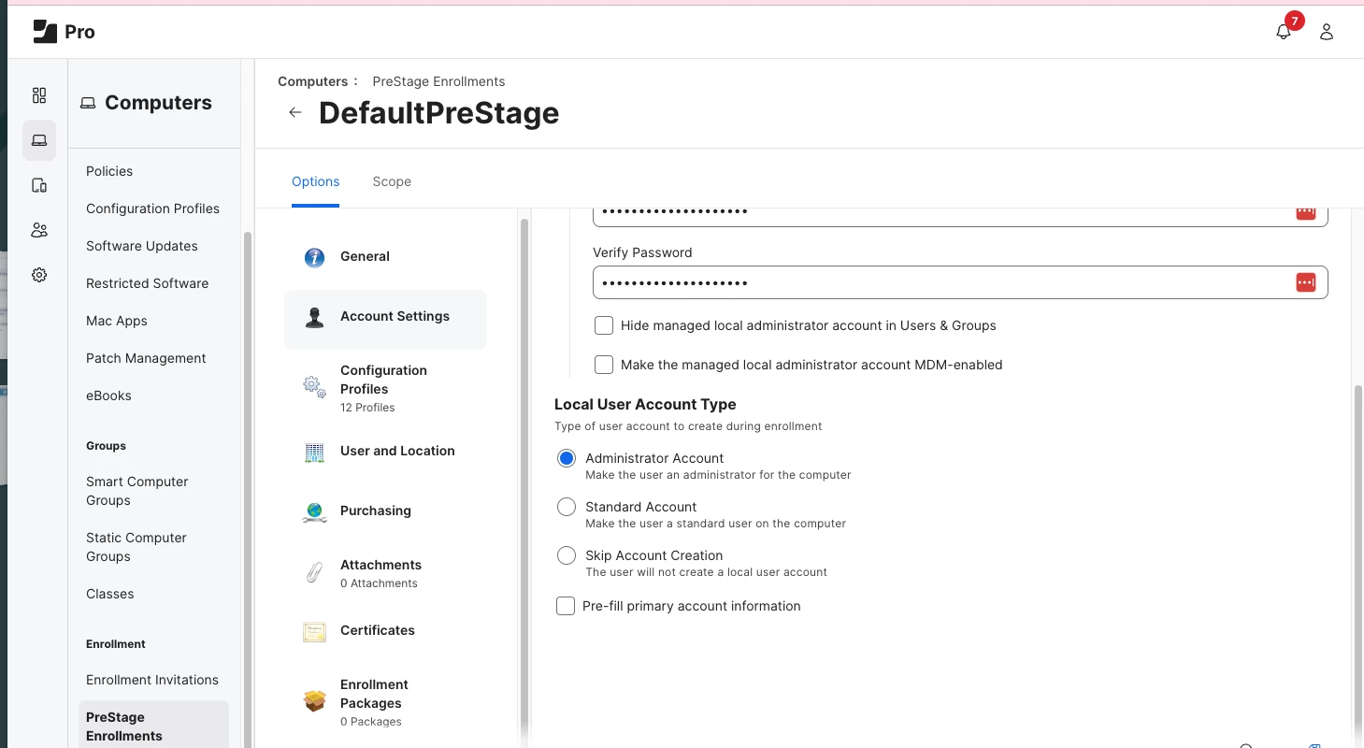Image resolution: width=1364 pixels, height=748 pixels.
Task: Click the Computers sidebar heading
Action: click(x=158, y=103)
